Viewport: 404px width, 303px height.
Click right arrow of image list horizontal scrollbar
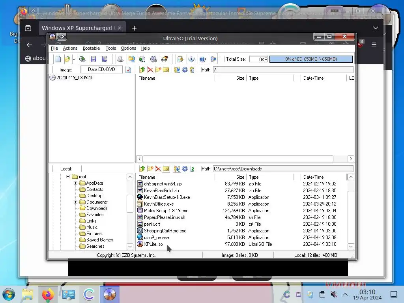click(x=351, y=159)
